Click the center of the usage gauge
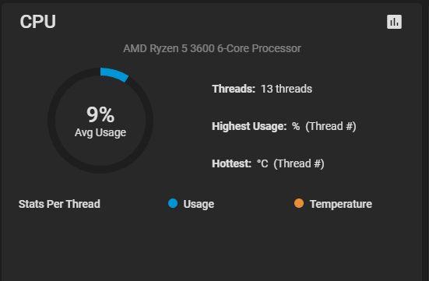 pyautogui.click(x=100, y=121)
